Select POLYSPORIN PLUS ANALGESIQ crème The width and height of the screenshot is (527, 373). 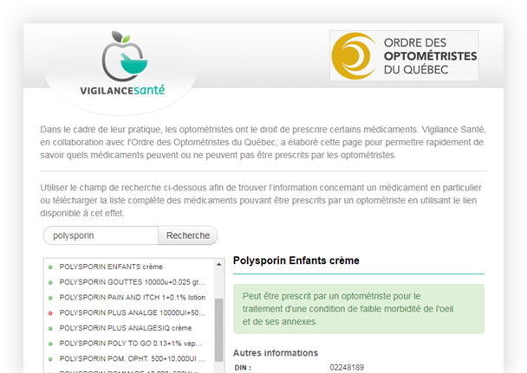pyautogui.click(x=126, y=328)
